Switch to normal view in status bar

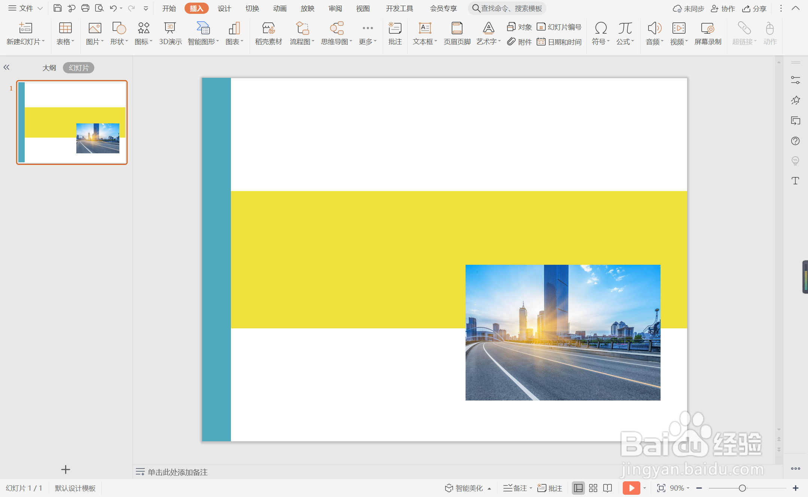(578, 488)
